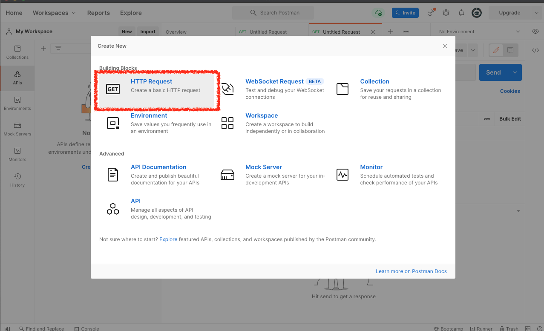Open Console in the status bar
544x331 pixels.
pos(86,329)
